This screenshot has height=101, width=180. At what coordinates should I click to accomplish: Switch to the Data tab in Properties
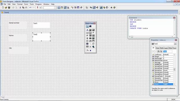coord(157,48)
